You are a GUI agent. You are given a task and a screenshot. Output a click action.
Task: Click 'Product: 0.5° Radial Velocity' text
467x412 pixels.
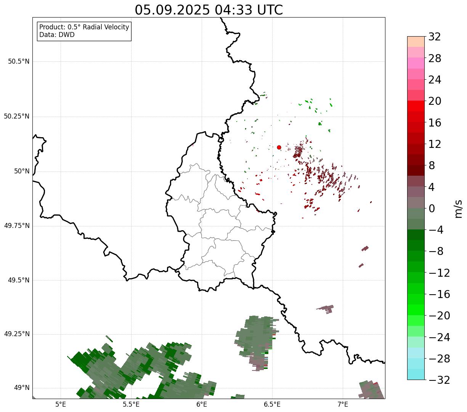(x=84, y=27)
